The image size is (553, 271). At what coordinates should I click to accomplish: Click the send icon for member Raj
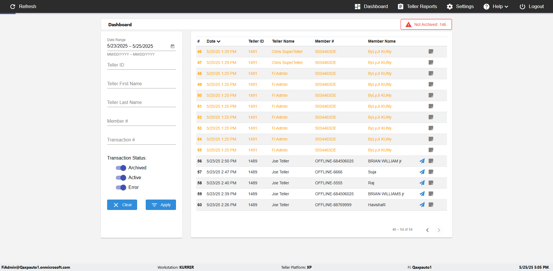pos(422,183)
